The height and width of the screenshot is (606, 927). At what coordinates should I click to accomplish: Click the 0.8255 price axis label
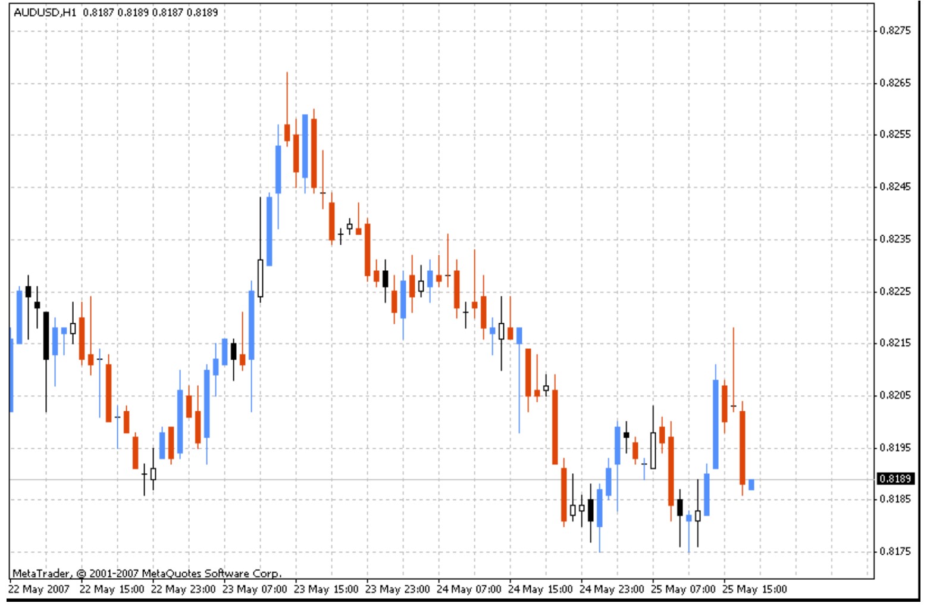pos(895,135)
